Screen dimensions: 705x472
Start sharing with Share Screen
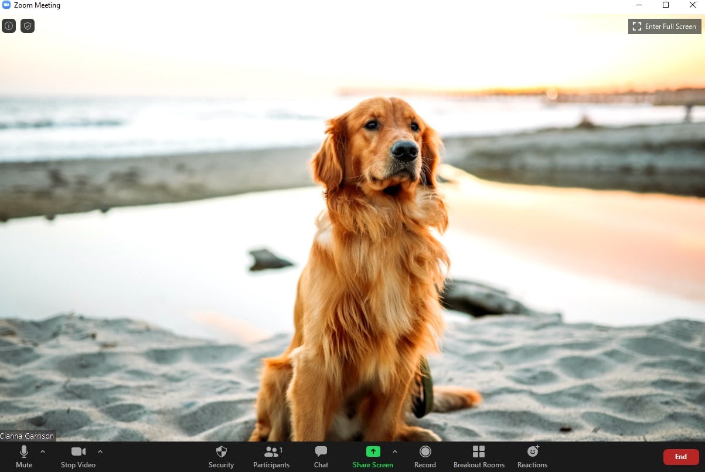coord(373,457)
